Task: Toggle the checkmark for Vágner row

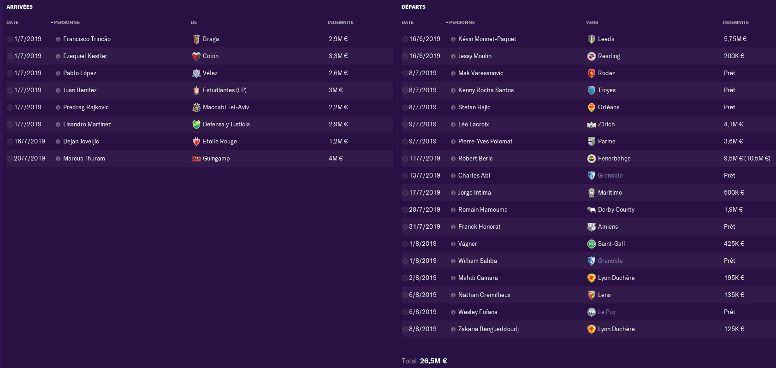Action: click(x=405, y=244)
